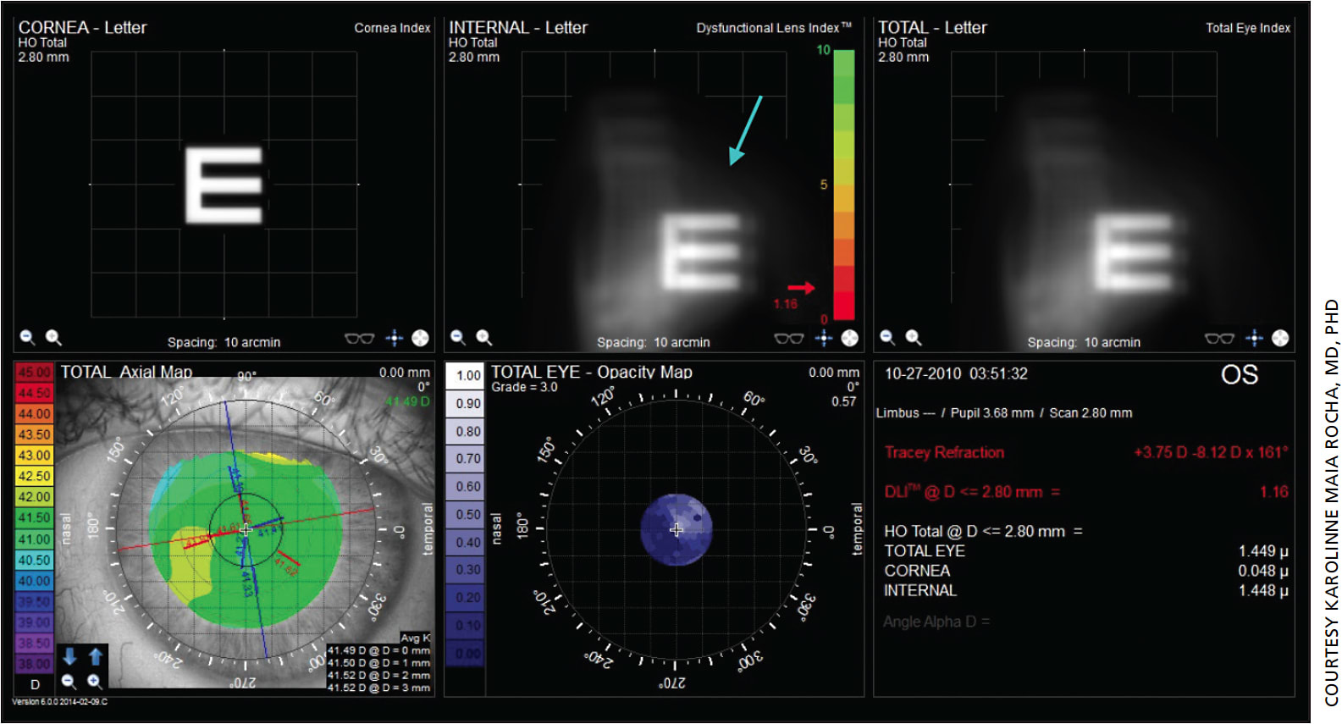
Task: Click the Cornea Index label
Action: coord(392,28)
